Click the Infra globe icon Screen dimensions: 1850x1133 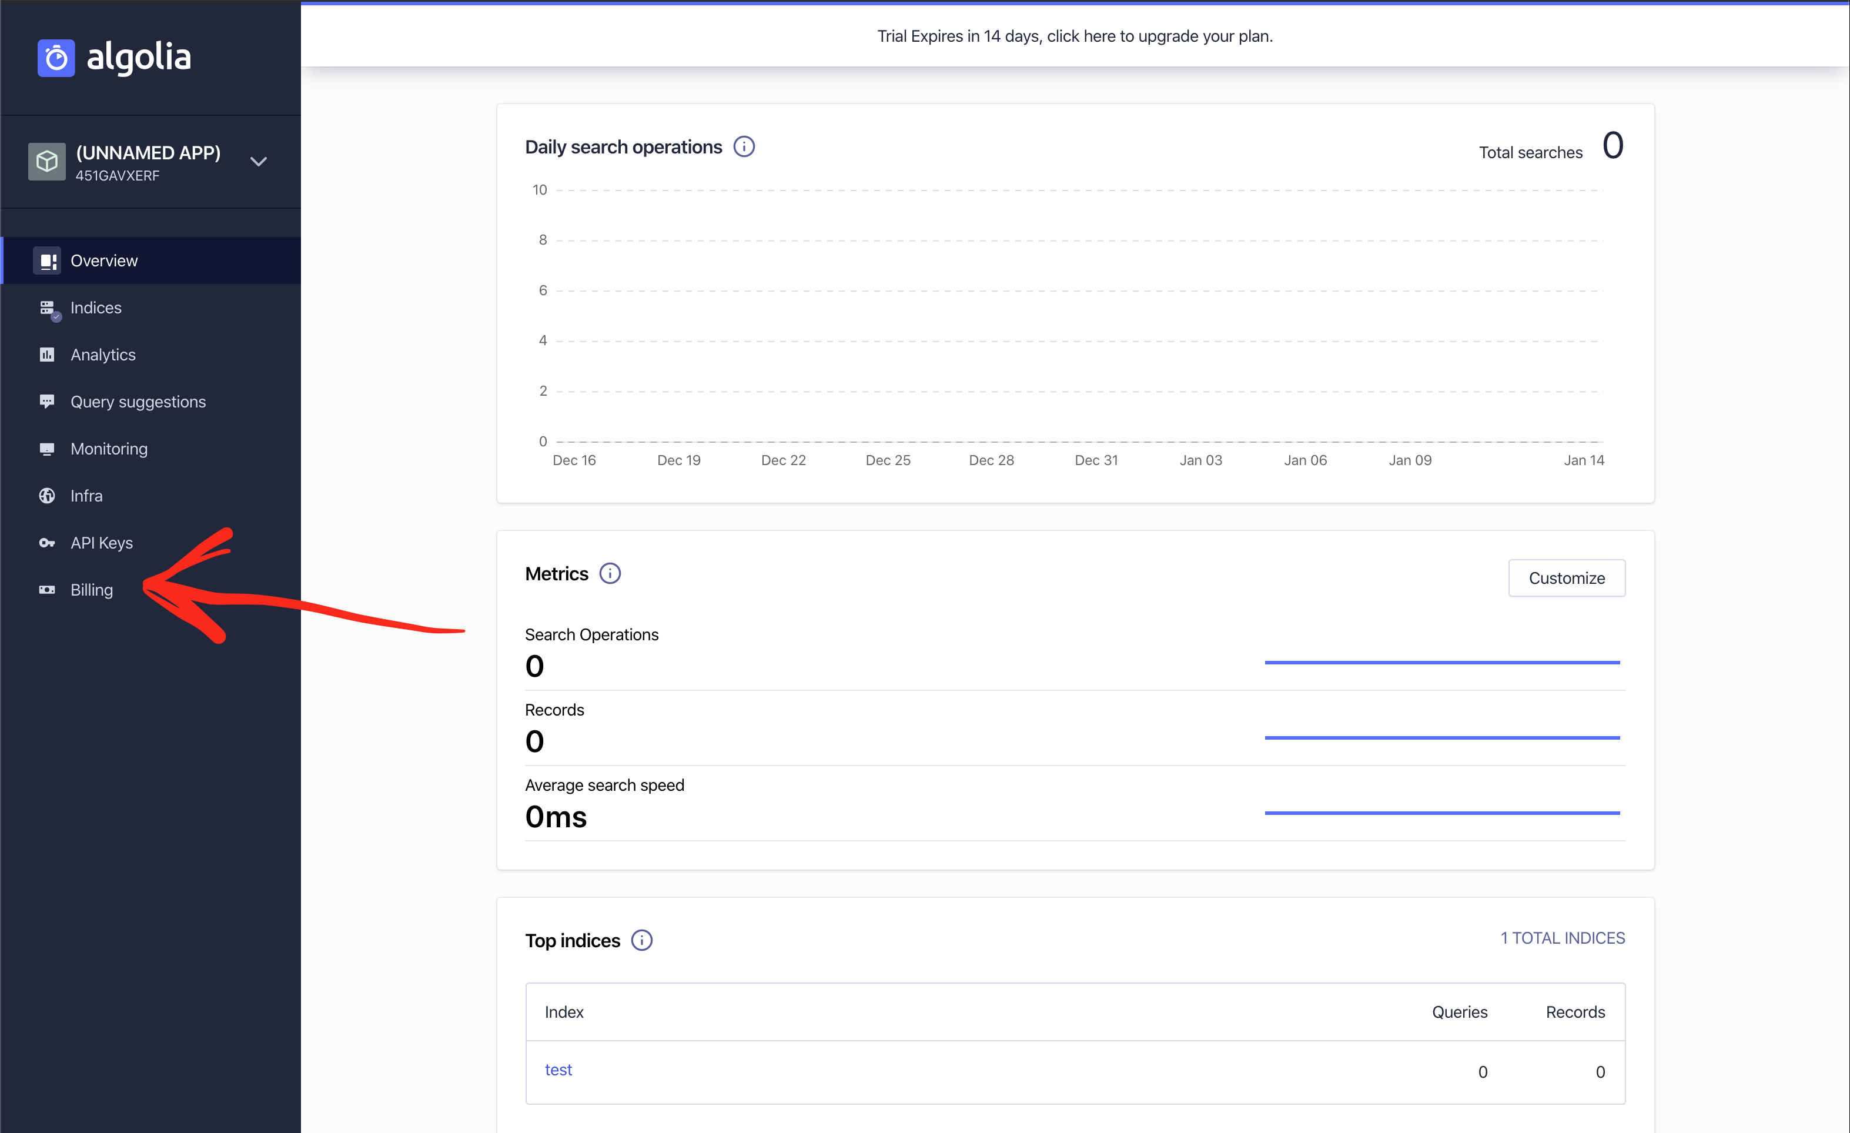pos(46,496)
